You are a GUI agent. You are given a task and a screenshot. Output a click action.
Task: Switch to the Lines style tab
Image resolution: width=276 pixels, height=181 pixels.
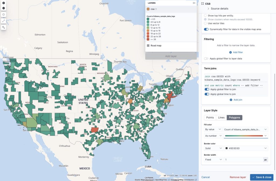221,117
